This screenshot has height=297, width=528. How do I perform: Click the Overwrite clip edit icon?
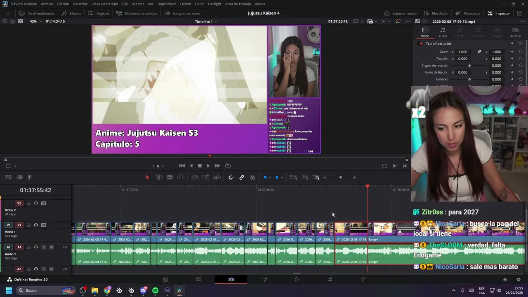pos(205,177)
